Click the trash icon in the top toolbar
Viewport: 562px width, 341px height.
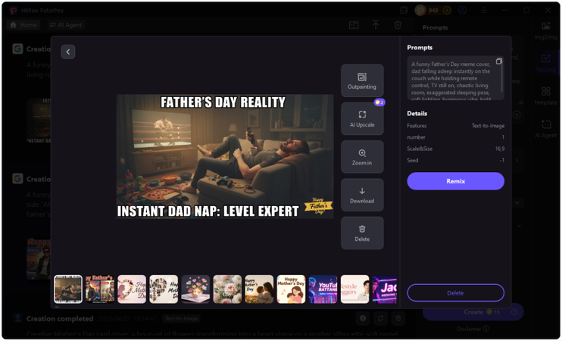pyautogui.click(x=398, y=25)
